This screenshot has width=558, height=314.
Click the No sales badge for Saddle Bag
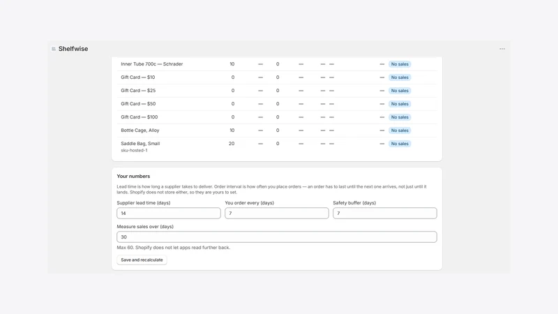(x=400, y=144)
